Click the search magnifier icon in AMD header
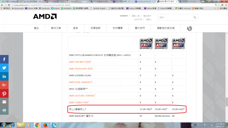Image resolution: width=228 pixels, height=128 pixels. 195,17
